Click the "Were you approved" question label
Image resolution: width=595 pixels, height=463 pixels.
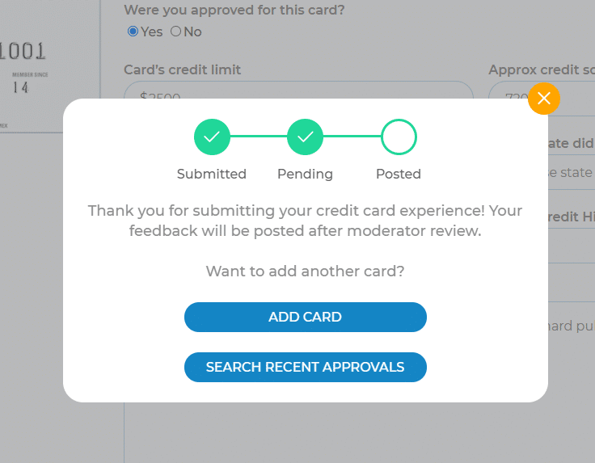234,11
